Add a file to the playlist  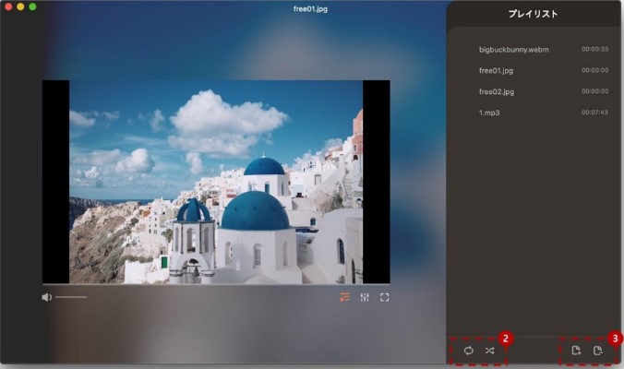point(576,351)
